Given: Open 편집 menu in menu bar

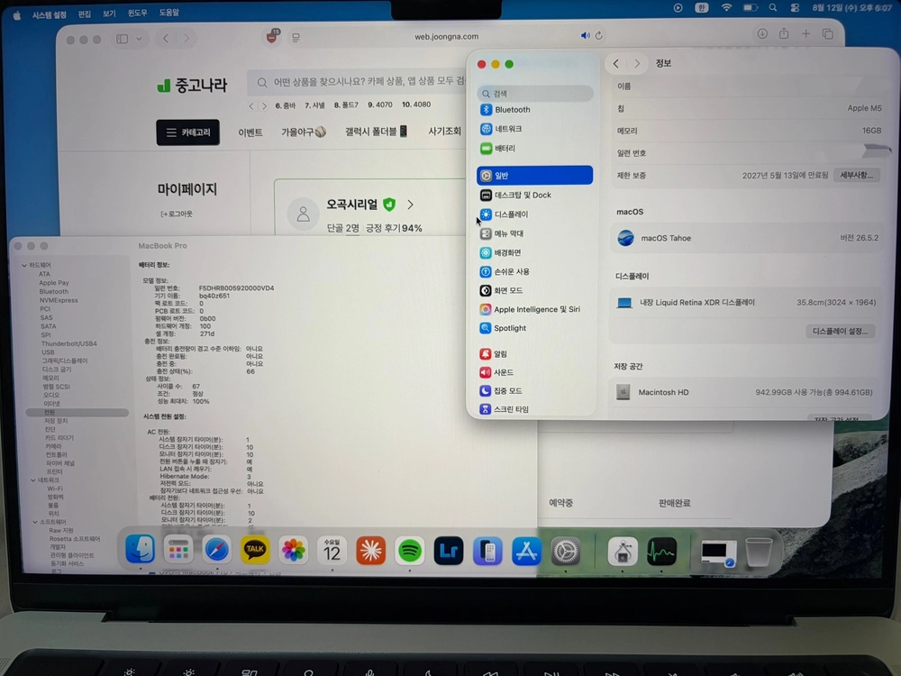Looking at the screenshot, I should click(x=85, y=14).
